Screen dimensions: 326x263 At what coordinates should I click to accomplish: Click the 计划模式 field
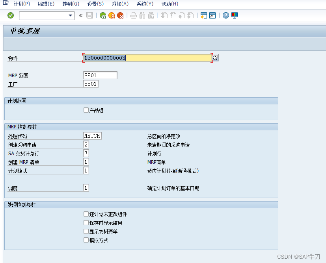click(86, 170)
